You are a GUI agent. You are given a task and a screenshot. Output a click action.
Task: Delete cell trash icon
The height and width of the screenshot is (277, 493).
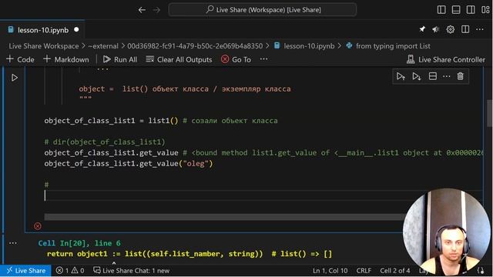point(461,76)
